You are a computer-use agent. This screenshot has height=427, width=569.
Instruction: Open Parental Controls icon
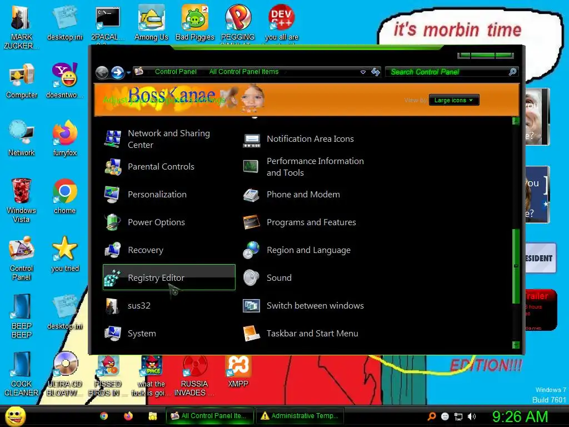tap(112, 167)
